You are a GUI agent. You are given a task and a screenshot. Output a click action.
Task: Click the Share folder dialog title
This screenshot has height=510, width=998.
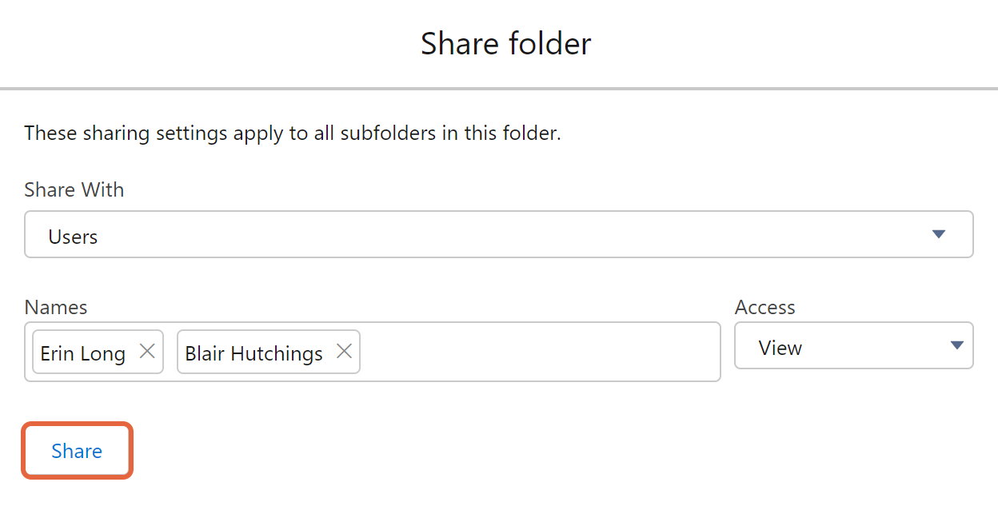click(x=505, y=43)
